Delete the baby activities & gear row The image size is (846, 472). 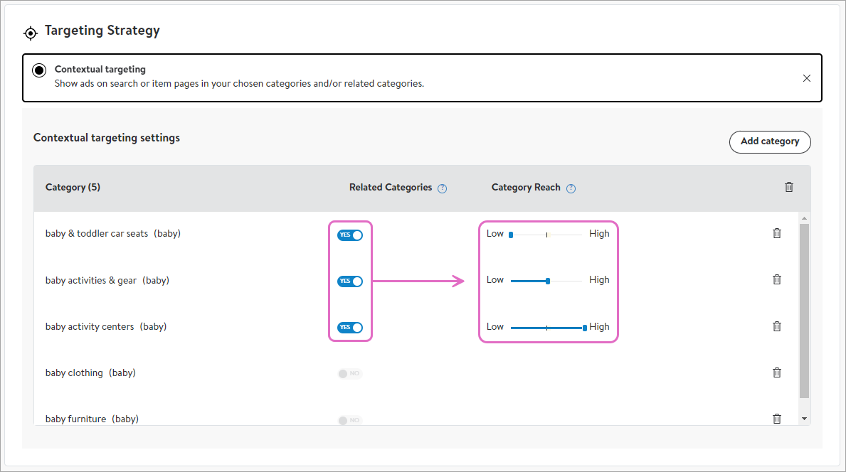tap(777, 279)
